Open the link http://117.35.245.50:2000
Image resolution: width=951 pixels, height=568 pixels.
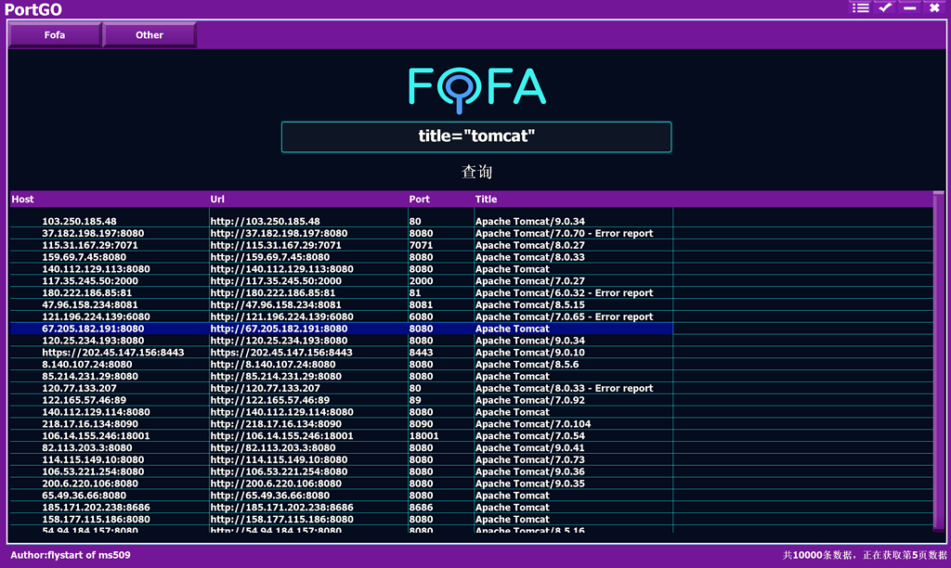(x=273, y=280)
